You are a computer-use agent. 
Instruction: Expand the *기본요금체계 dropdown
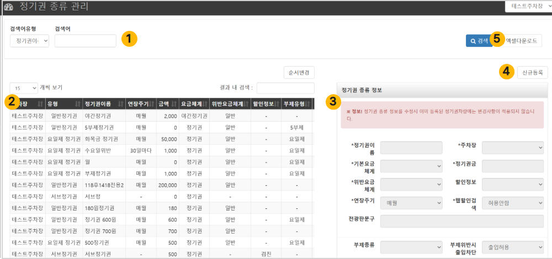411,166
